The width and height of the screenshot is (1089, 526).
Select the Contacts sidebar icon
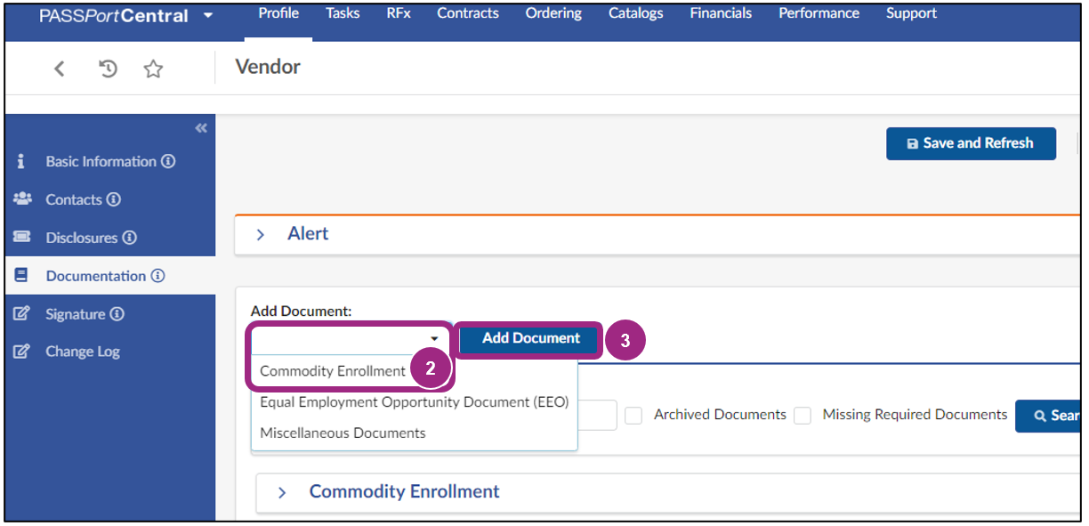coord(21,199)
